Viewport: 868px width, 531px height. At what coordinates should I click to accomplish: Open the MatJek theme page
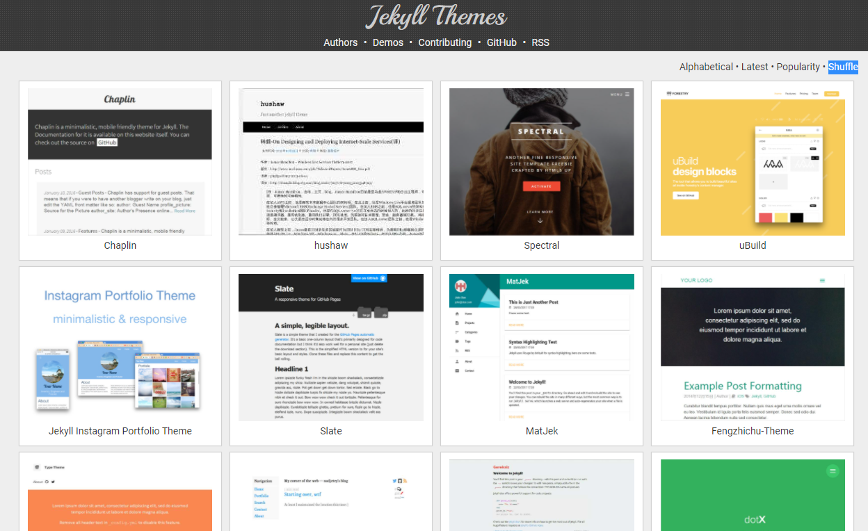point(541,431)
